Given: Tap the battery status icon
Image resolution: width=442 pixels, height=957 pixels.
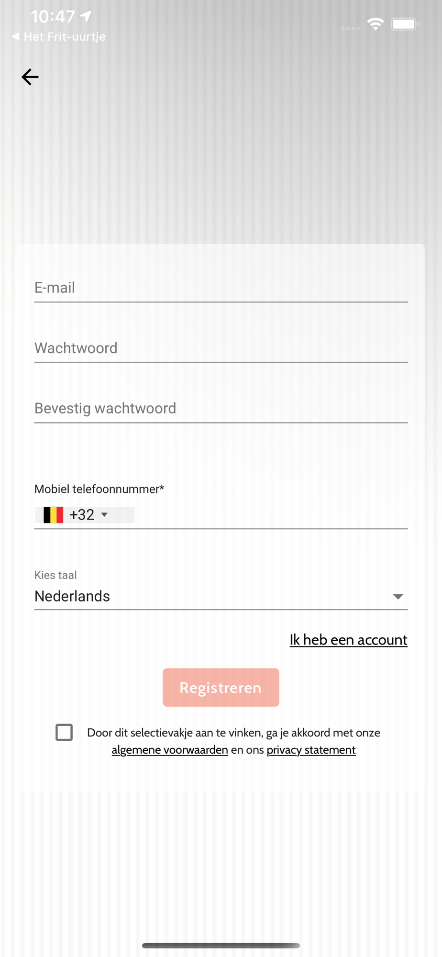Looking at the screenshot, I should (x=405, y=24).
